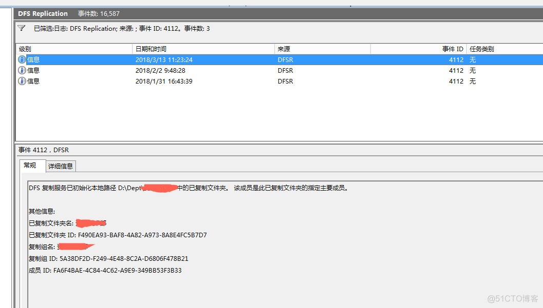Screen dimensions: 543x308
Task: Sort by 事件 ID column header
Action: point(419,49)
